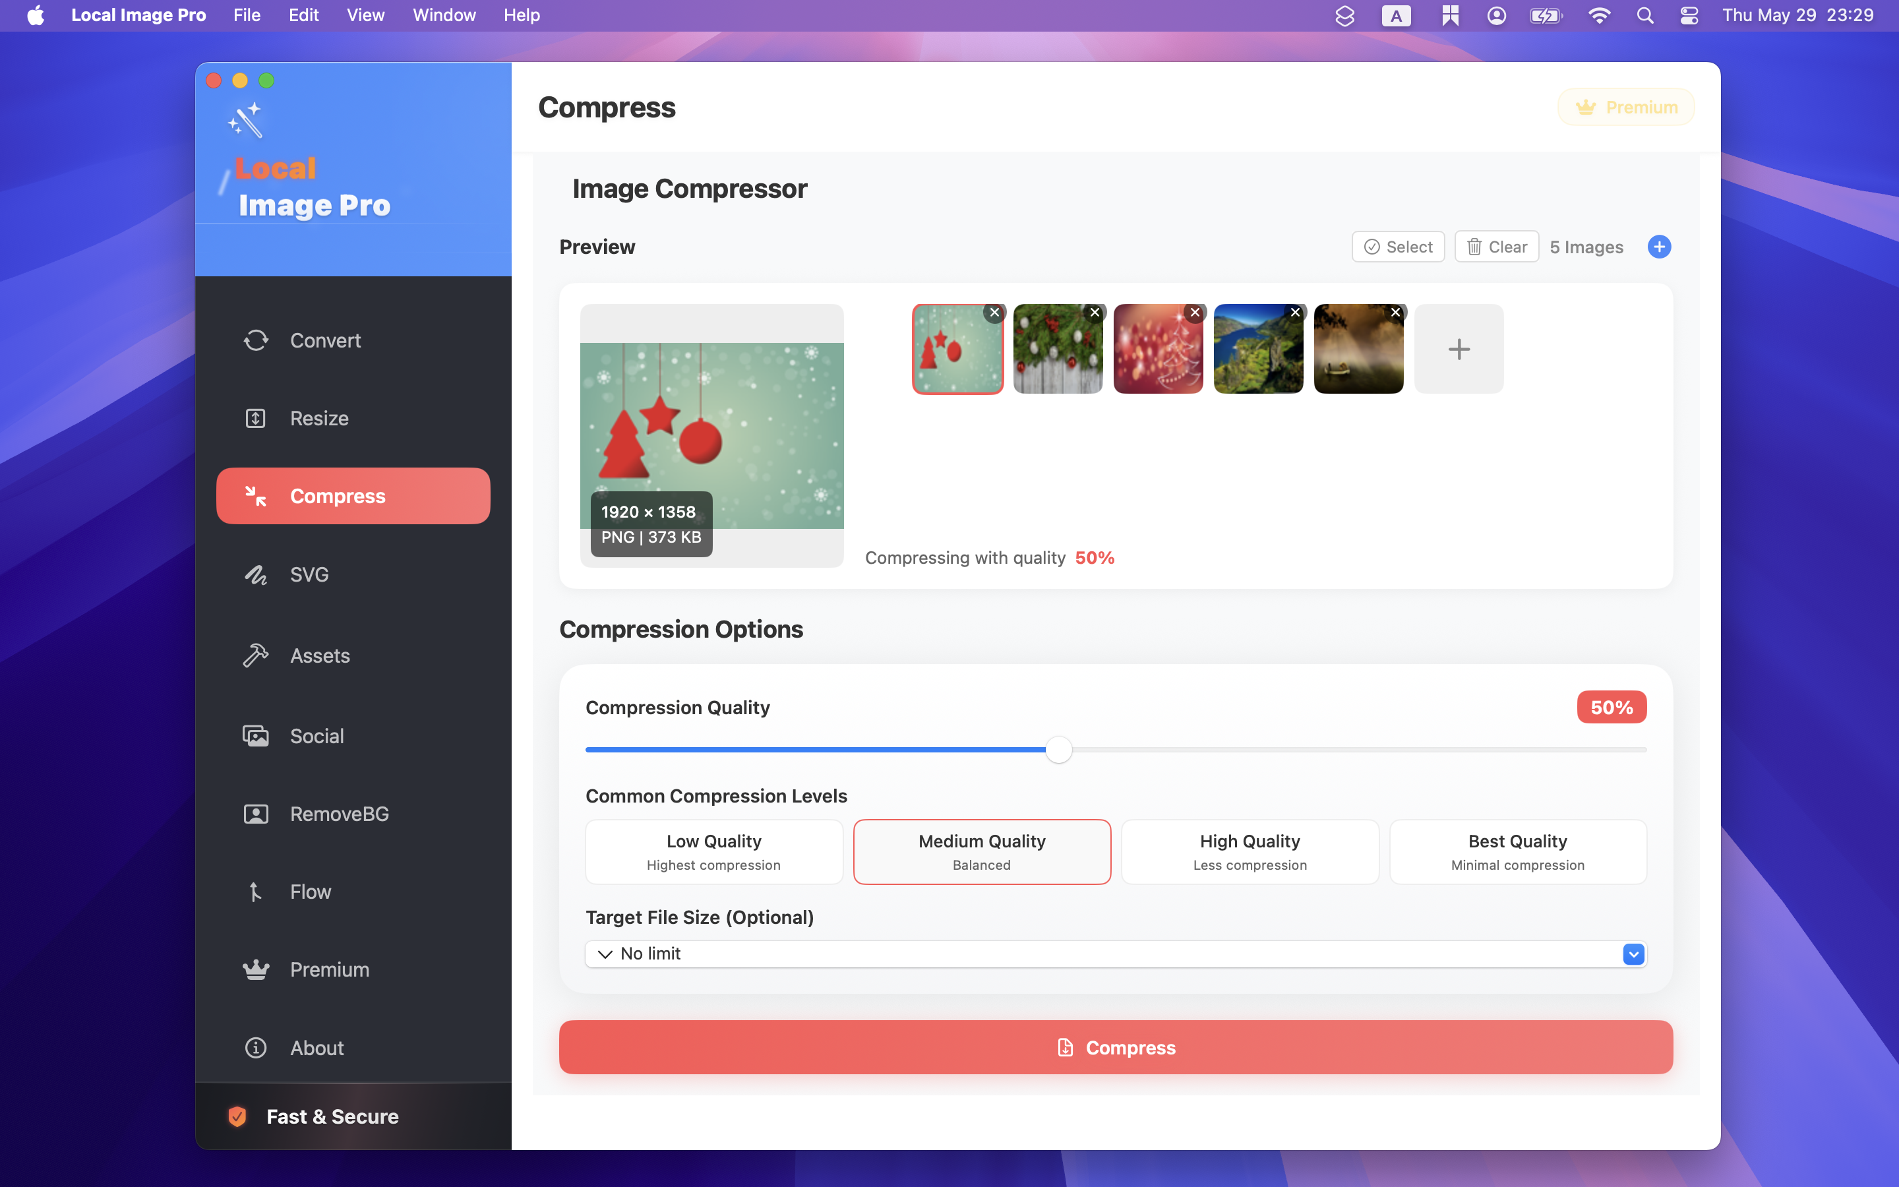Viewport: 1899px width, 1187px height.
Task: Open the View menu
Action: coord(366,16)
